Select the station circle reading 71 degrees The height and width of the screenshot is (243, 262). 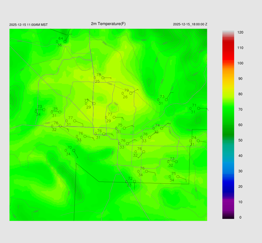[199, 108]
